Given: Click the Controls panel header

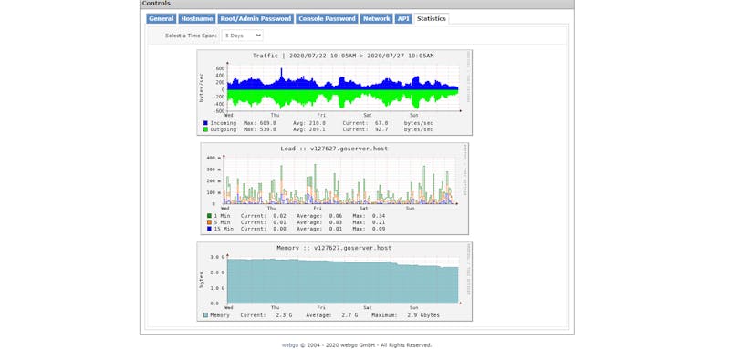Looking at the screenshot, I should pos(357,4).
